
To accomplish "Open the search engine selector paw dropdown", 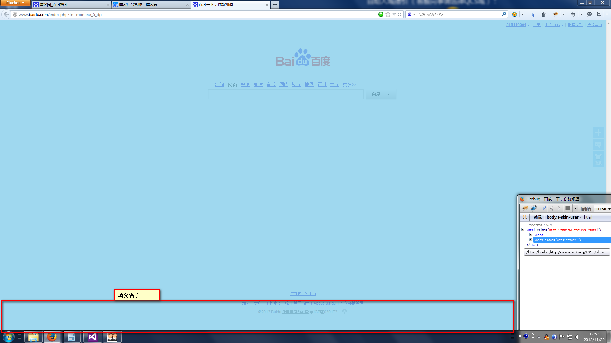I will coord(411,14).
